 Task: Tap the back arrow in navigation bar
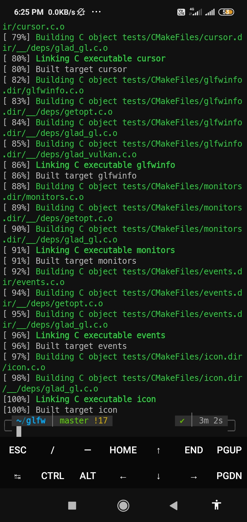173,505
